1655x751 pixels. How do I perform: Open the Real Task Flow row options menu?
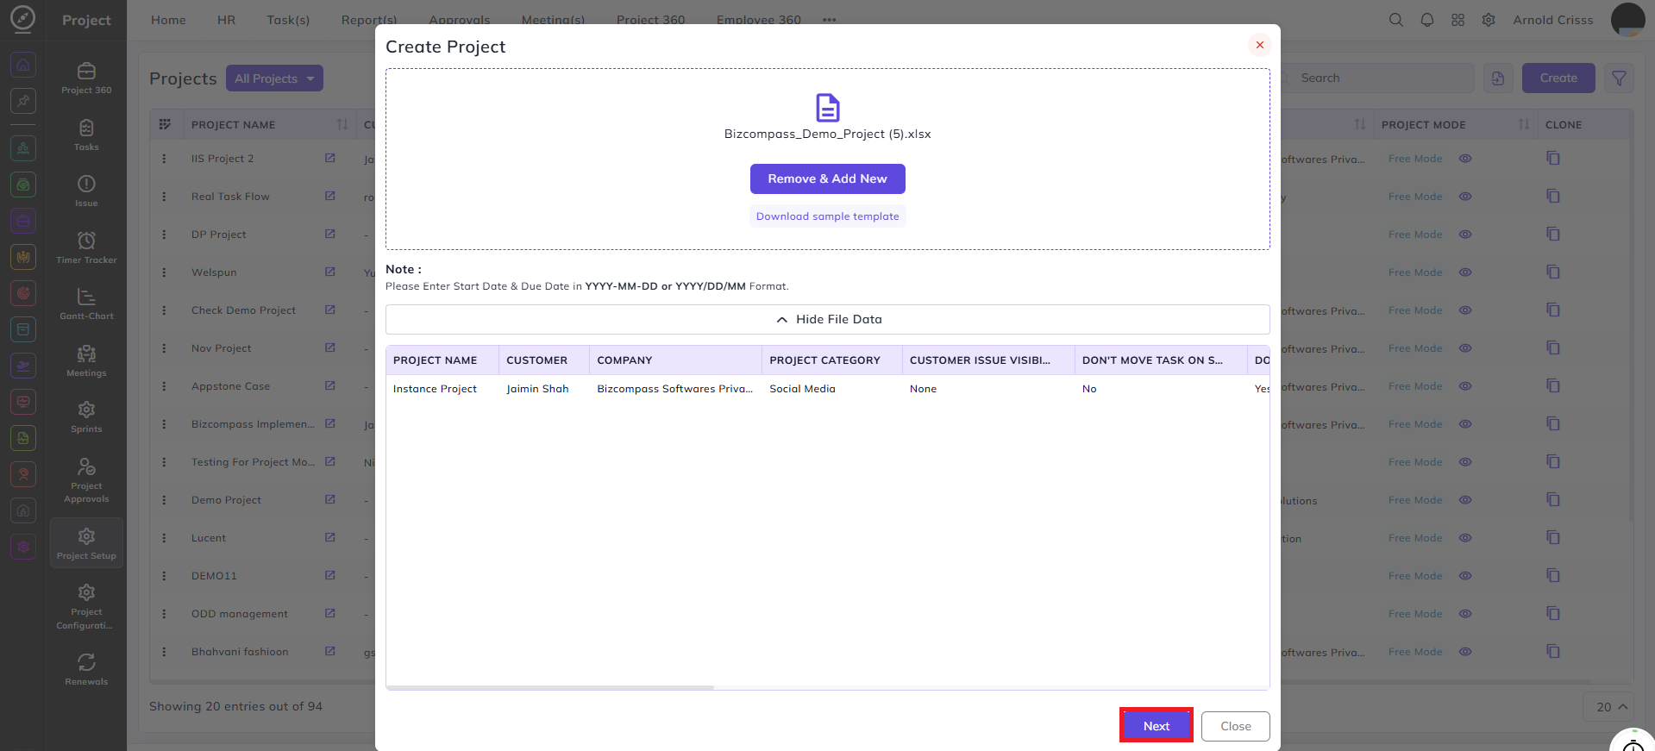pyautogui.click(x=164, y=197)
